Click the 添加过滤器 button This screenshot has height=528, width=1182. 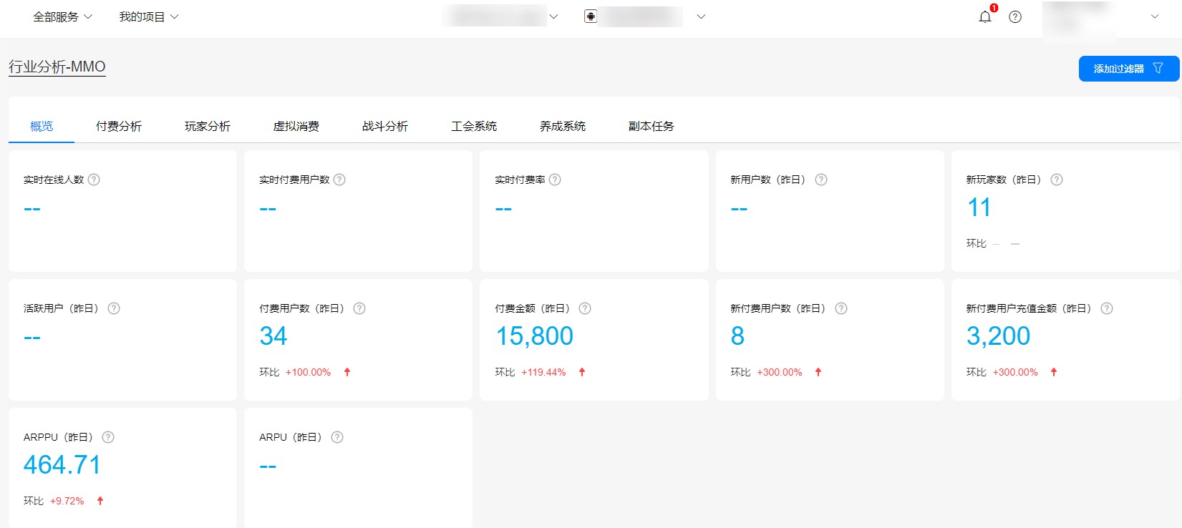point(1129,69)
